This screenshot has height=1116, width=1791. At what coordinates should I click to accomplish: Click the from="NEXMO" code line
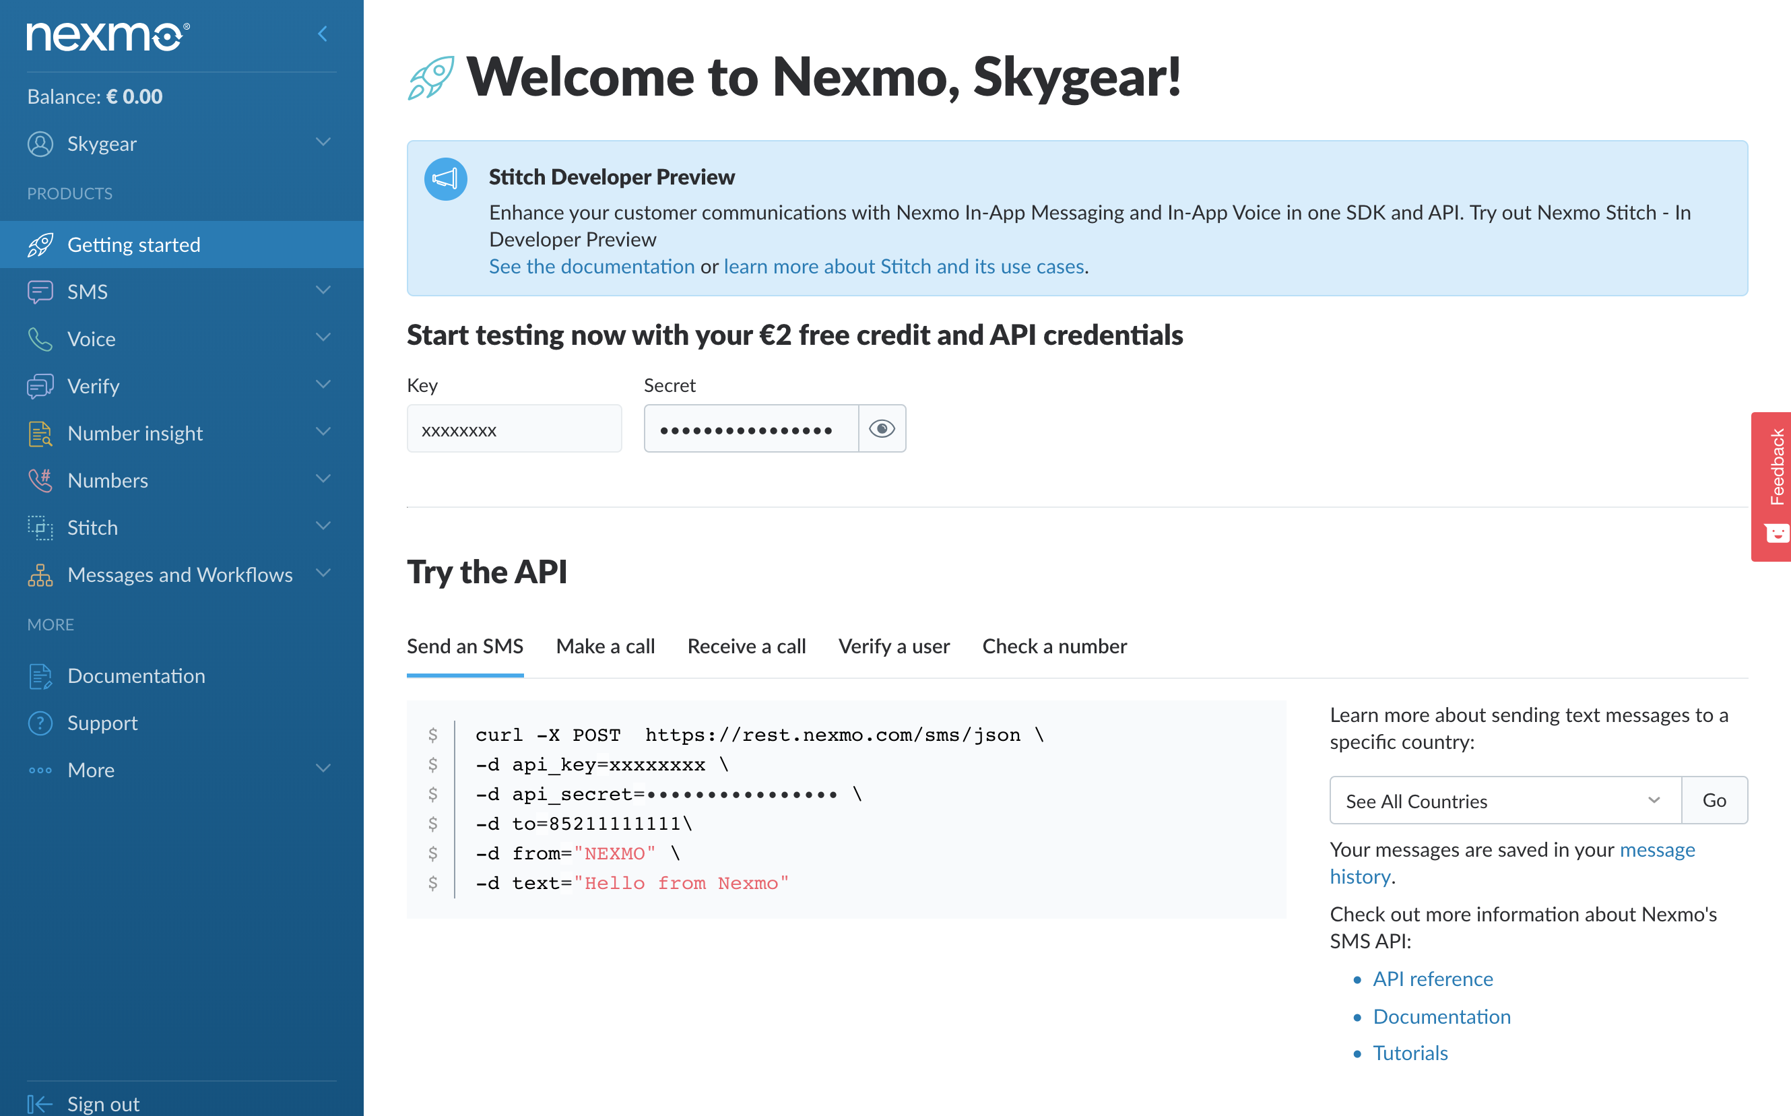pyautogui.click(x=578, y=853)
